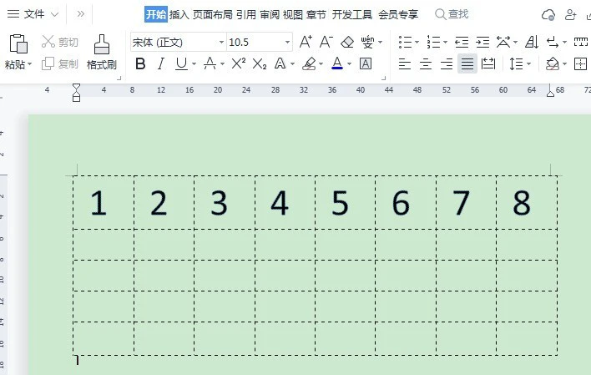Center align the text
The width and height of the screenshot is (591, 375).
[x=426, y=63]
